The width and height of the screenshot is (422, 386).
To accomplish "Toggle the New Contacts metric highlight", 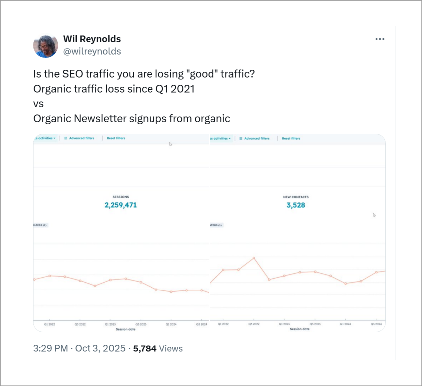I will tap(296, 202).
